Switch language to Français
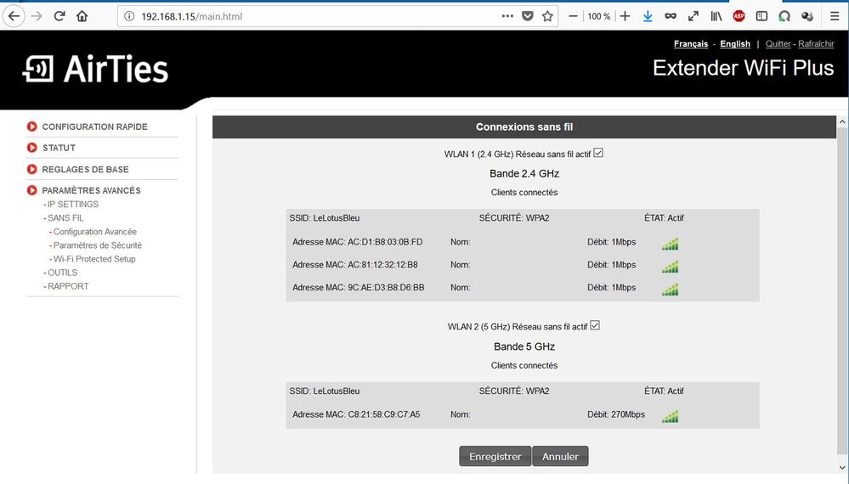The height and width of the screenshot is (484, 849). [x=691, y=44]
